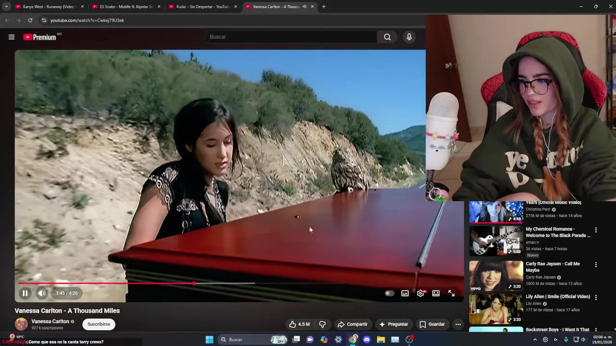616x346 pixels.
Task: Open Lily Allen Smile video thumbnail
Action: (x=496, y=309)
